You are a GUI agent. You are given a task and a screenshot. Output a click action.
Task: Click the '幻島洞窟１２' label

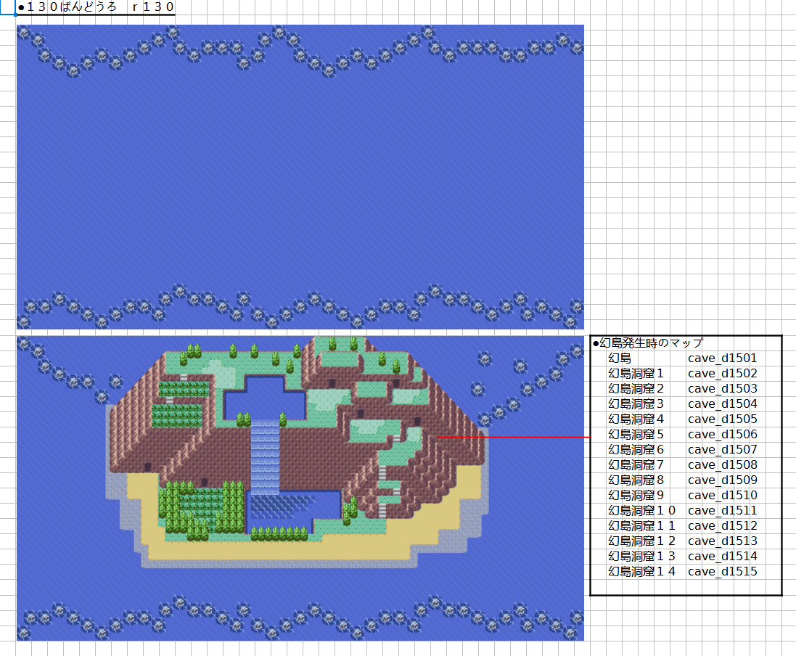click(641, 541)
